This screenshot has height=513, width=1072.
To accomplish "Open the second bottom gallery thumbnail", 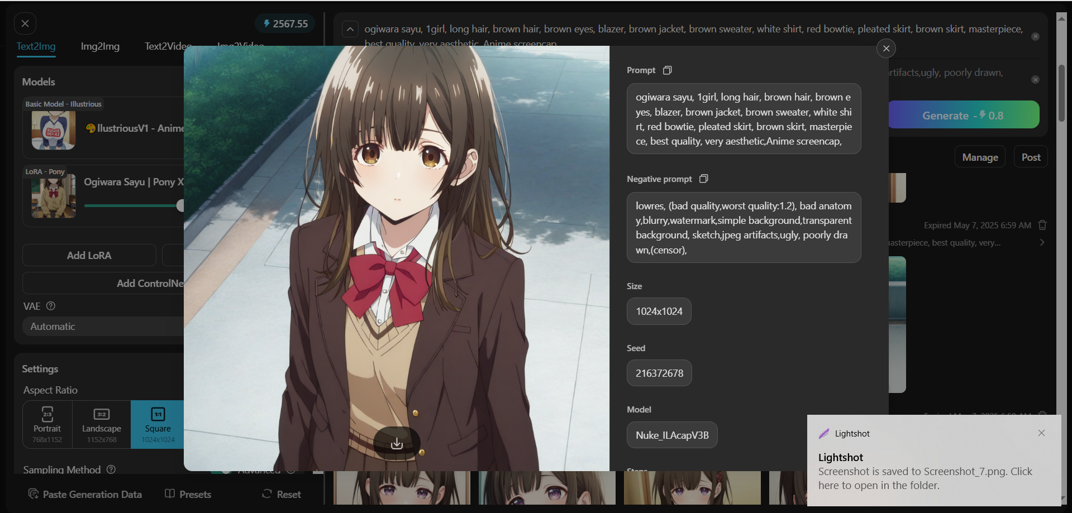I will [x=547, y=488].
